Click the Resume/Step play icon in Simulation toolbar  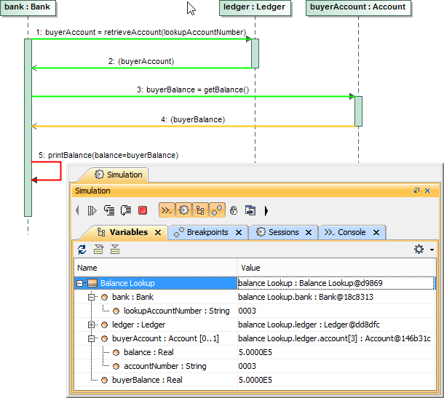(92, 210)
